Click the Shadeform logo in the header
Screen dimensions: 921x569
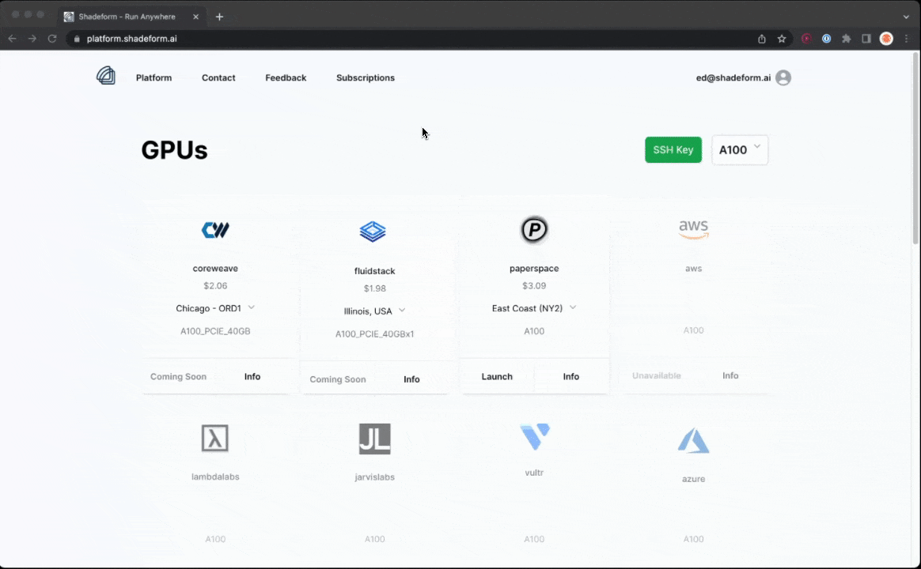[x=106, y=76]
